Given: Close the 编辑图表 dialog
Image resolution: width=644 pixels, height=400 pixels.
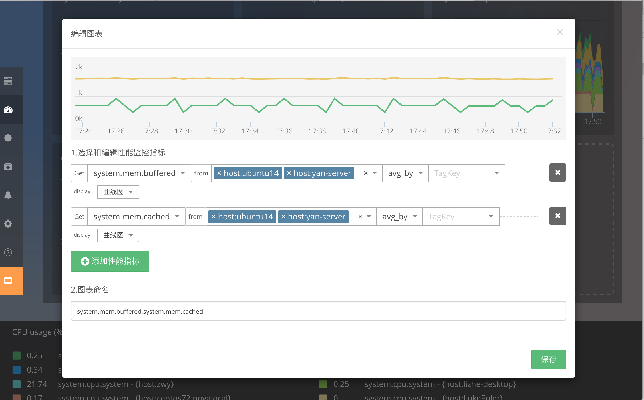Looking at the screenshot, I should pos(560,32).
